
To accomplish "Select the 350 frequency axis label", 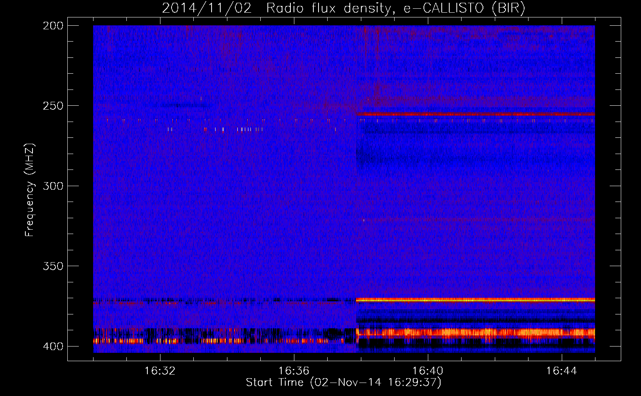I will [x=53, y=266].
